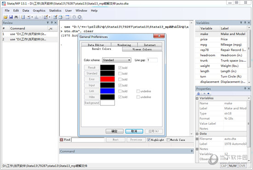Toggle bold checkbox for Standard

120,73
